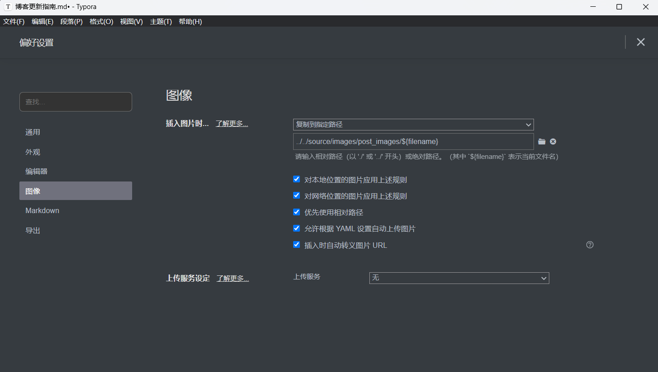The image size is (658, 372).
Task: Click the image path text field
Action: point(413,142)
